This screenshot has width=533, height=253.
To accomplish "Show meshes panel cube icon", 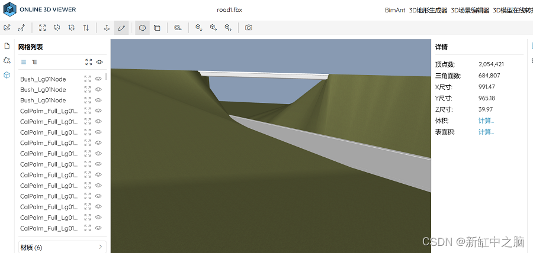I will [x=7, y=75].
